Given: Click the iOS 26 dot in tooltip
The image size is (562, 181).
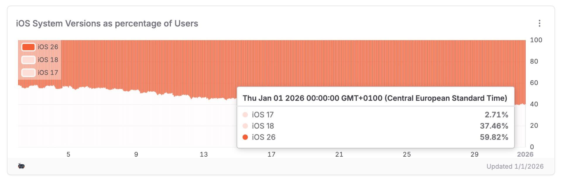Looking at the screenshot, I should [x=245, y=137].
